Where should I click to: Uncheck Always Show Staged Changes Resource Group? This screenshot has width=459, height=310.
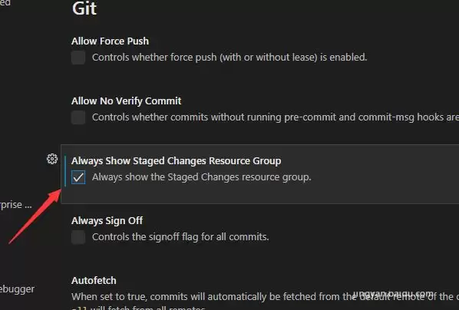[78, 177]
